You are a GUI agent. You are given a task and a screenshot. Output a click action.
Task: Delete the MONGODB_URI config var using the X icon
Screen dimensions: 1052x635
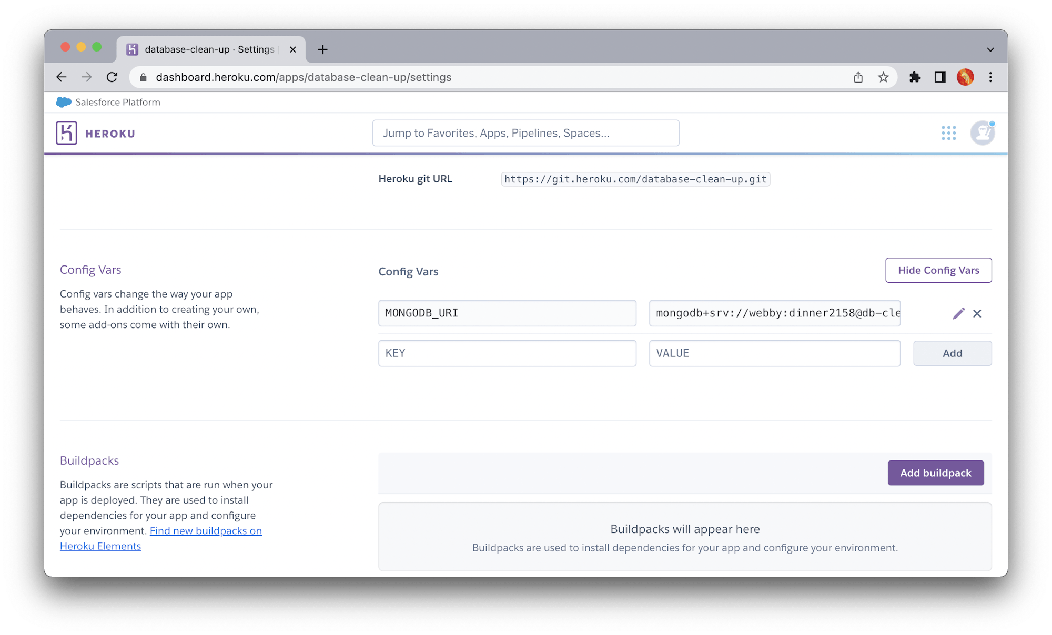(977, 313)
